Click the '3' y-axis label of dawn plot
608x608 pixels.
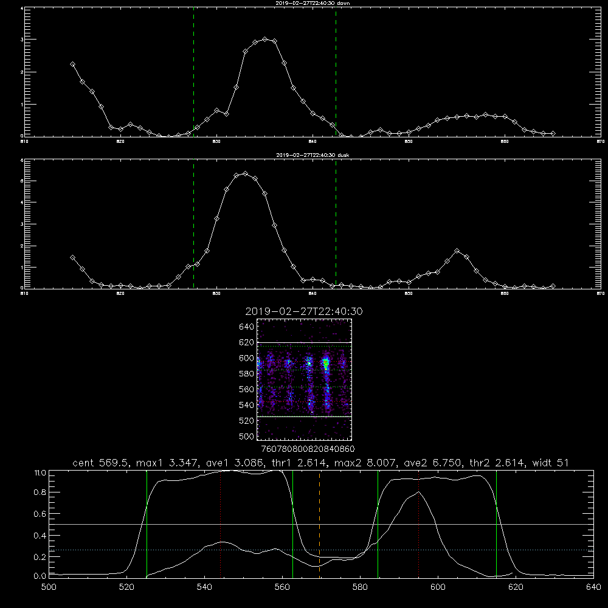(x=22, y=40)
